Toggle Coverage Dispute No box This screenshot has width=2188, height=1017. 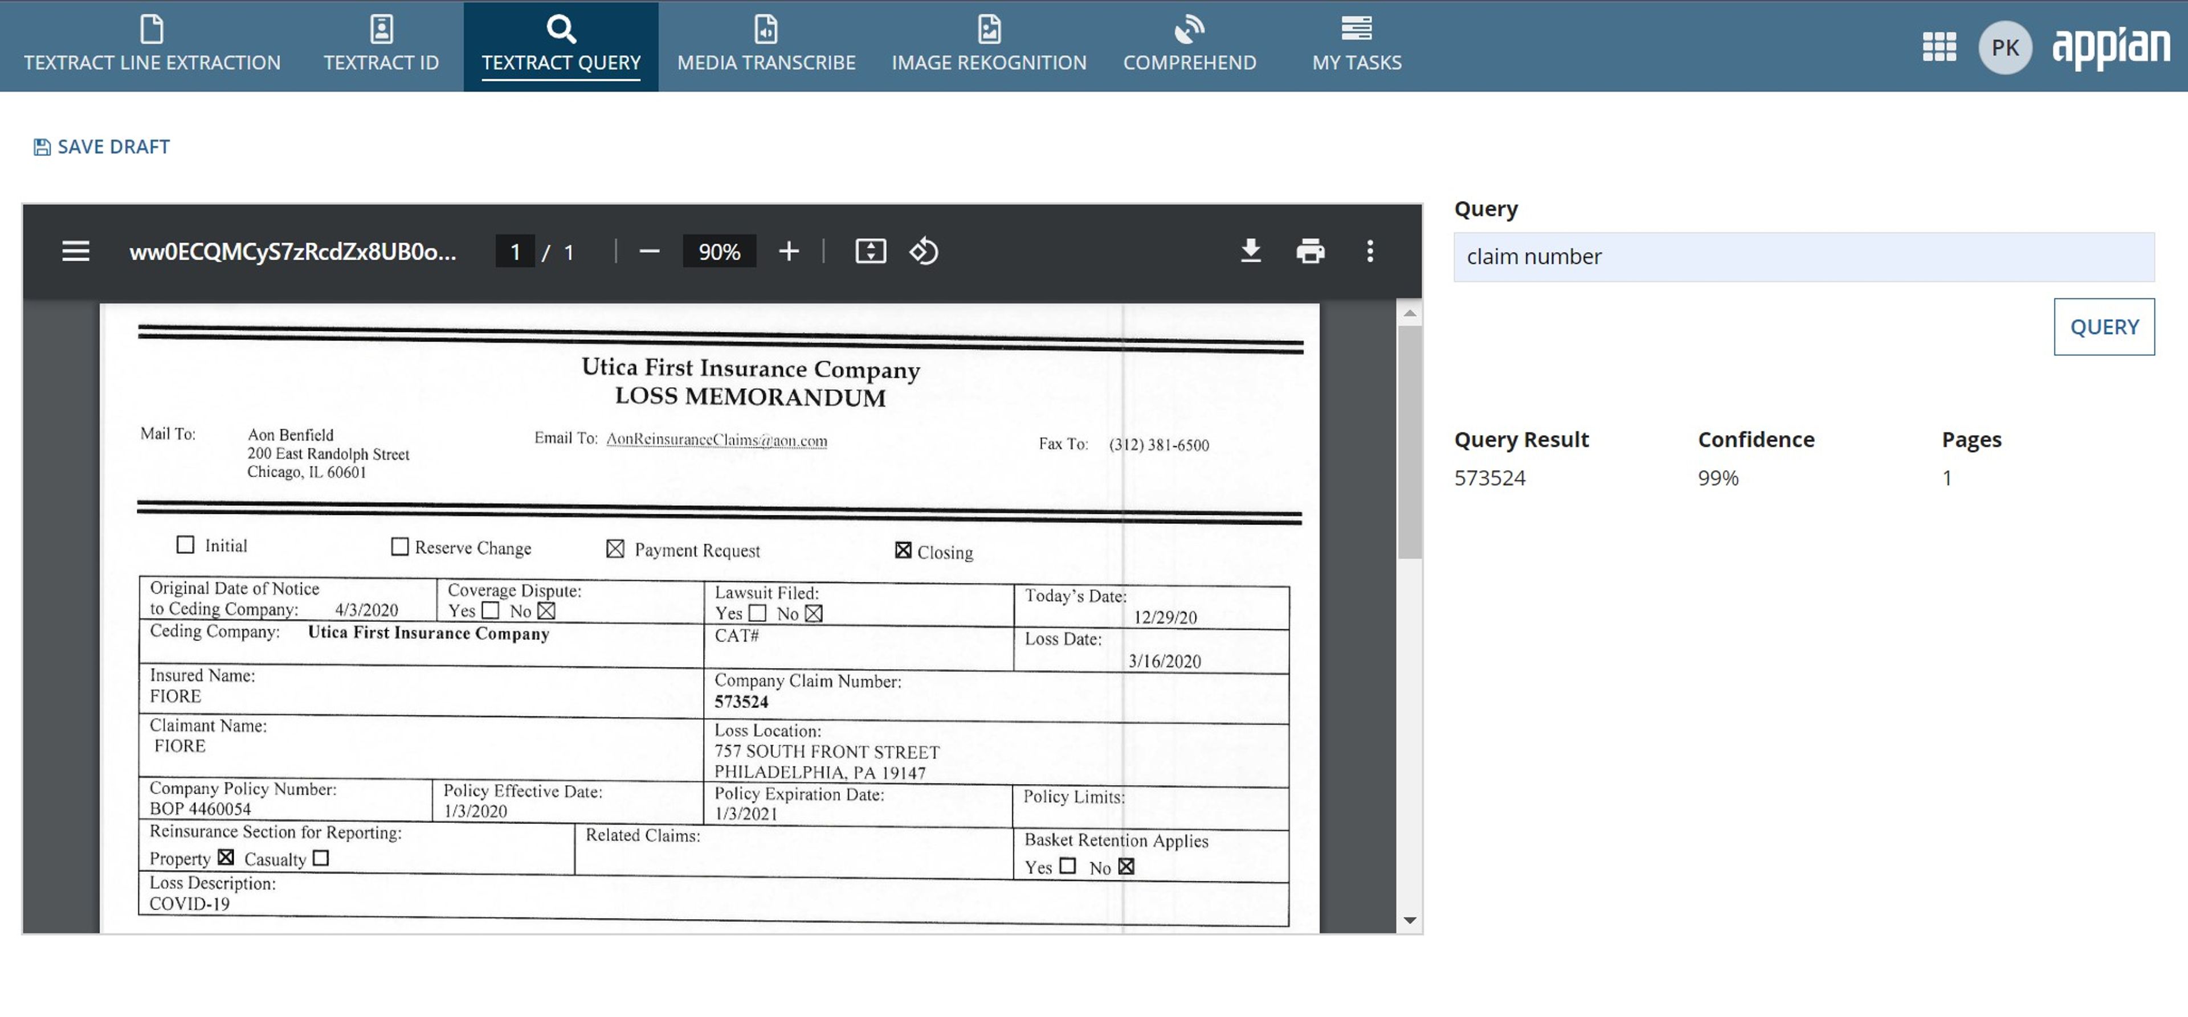tap(546, 610)
